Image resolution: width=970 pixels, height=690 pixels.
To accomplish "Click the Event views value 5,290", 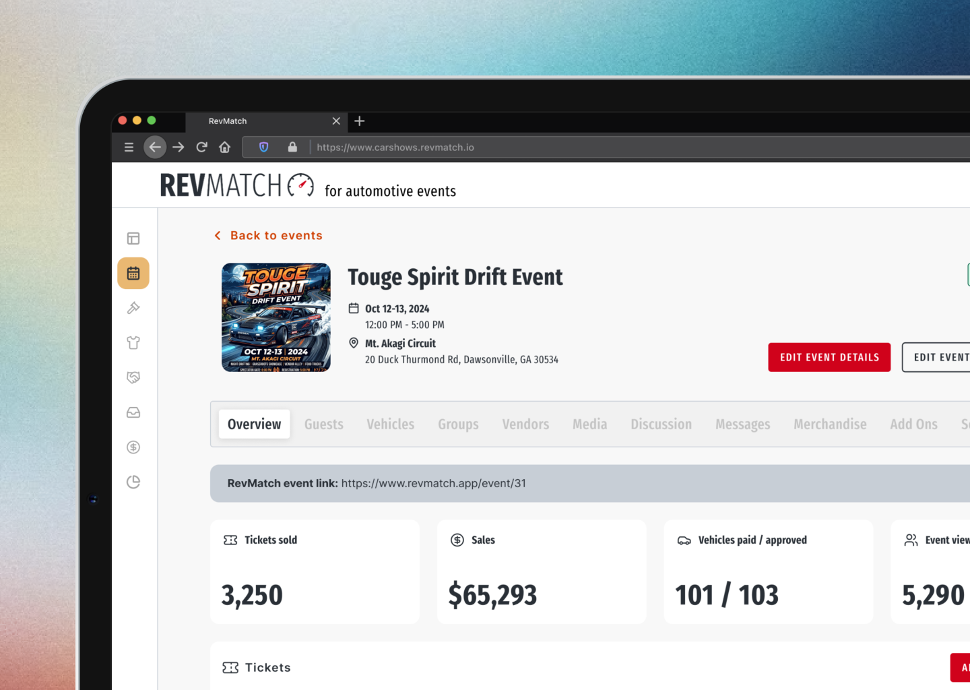I will point(934,595).
